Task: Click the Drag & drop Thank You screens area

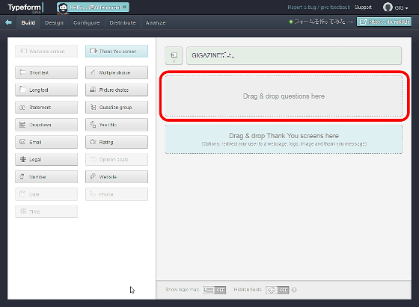Action: 284,139
